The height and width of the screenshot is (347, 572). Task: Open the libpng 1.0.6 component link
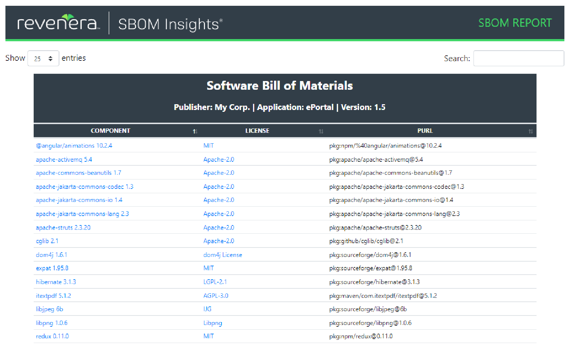pyautogui.click(x=51, y=323)
